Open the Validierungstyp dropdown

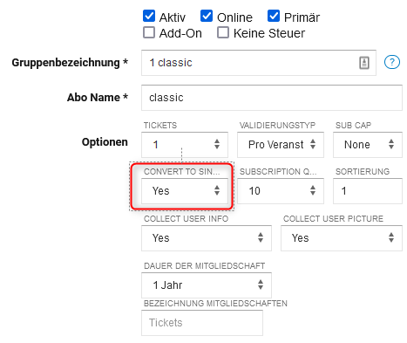(281, 145)
